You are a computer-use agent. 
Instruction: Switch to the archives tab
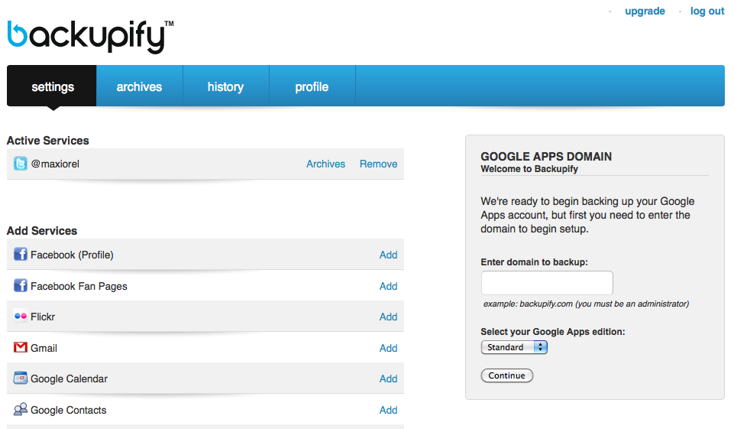(x=140, y=86)
